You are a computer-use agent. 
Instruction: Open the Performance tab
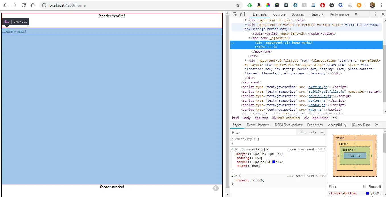339,14
